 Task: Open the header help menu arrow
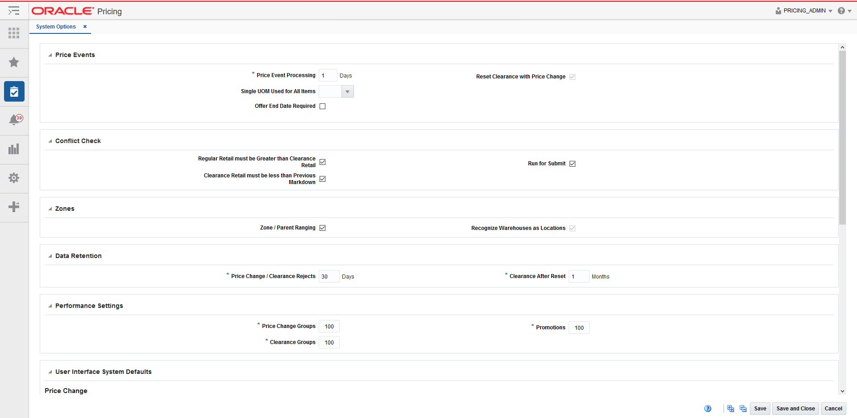tap(849, 11)
